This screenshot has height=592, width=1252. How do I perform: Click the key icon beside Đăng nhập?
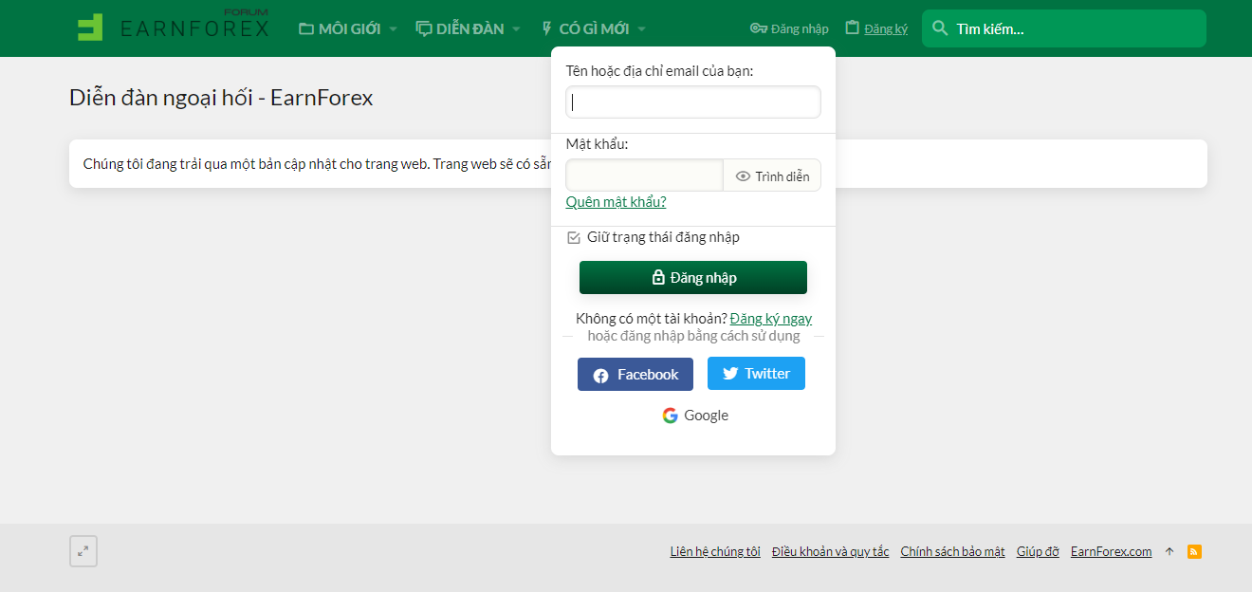coord(758,28)
